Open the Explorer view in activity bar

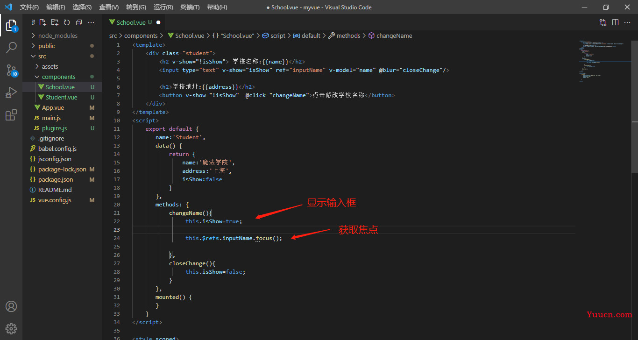(11, 25)
